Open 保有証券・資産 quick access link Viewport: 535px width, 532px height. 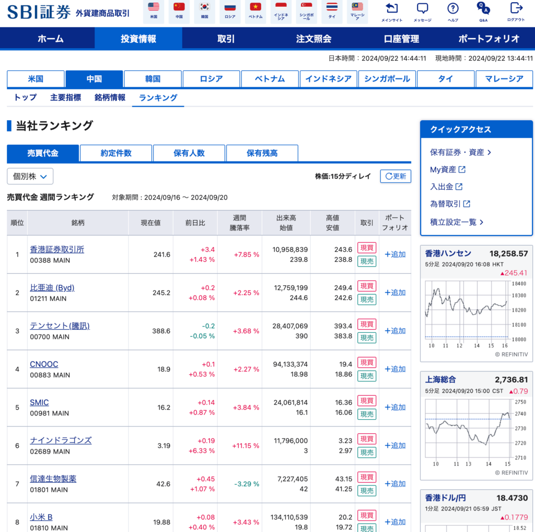click(460, 152)
